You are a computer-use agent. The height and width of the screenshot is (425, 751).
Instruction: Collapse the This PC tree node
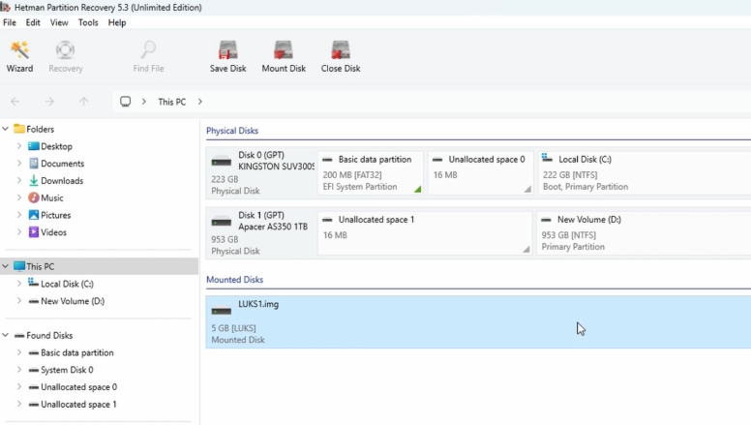coord(6,266)
